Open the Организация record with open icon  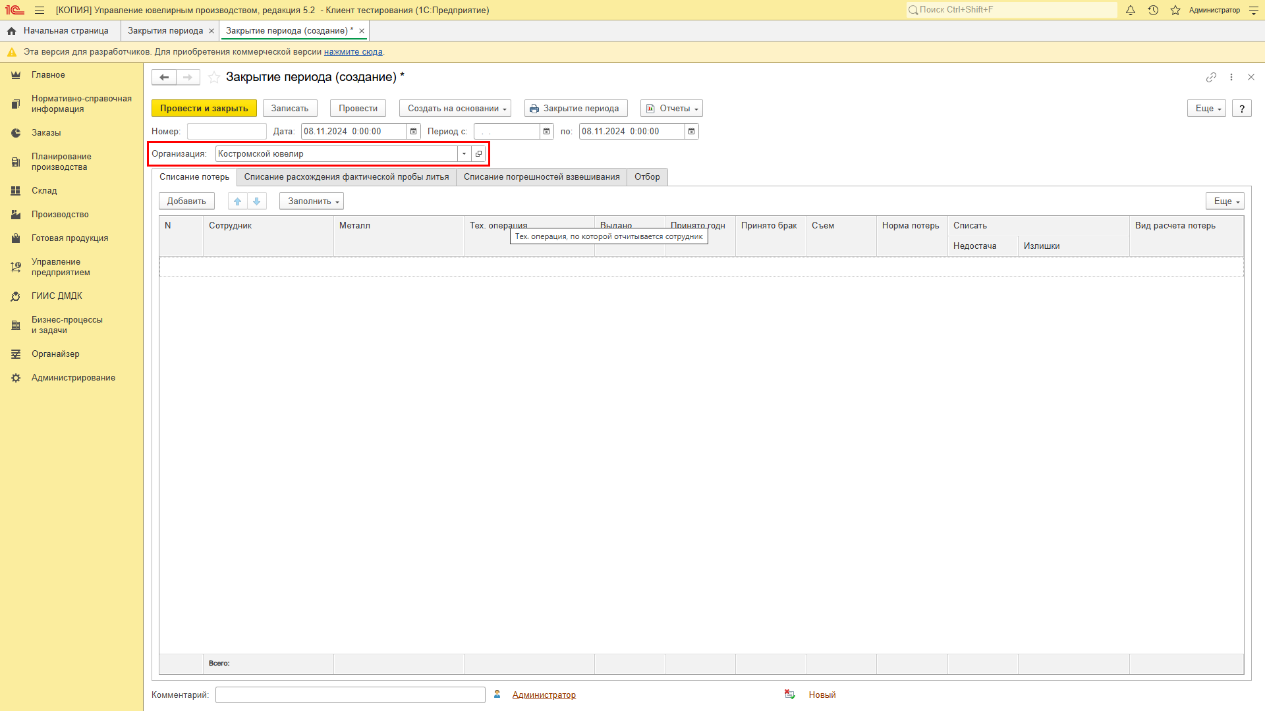479,154
